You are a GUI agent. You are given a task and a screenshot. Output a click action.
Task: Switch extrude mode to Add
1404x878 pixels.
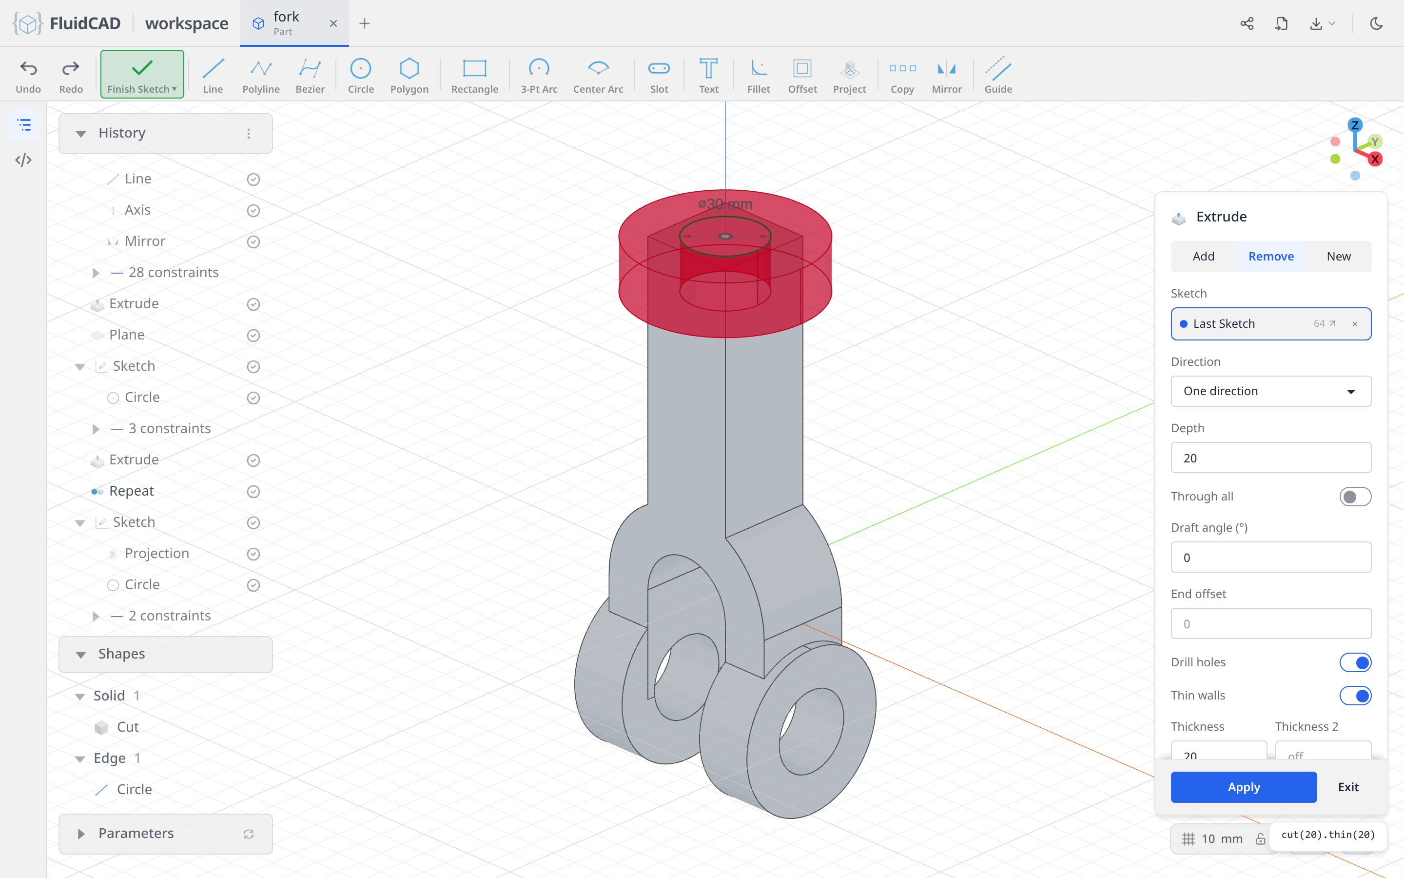pyautogui.click(x=1203, y=256)
